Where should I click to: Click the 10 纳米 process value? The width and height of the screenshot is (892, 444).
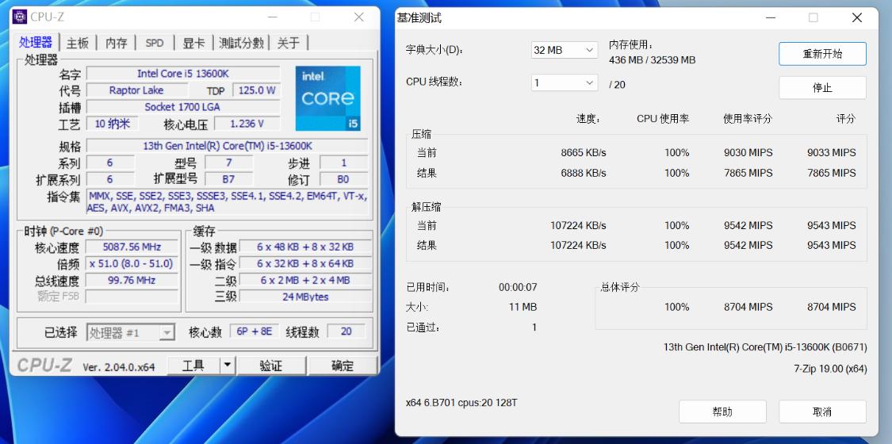click(x=112, y=124)
